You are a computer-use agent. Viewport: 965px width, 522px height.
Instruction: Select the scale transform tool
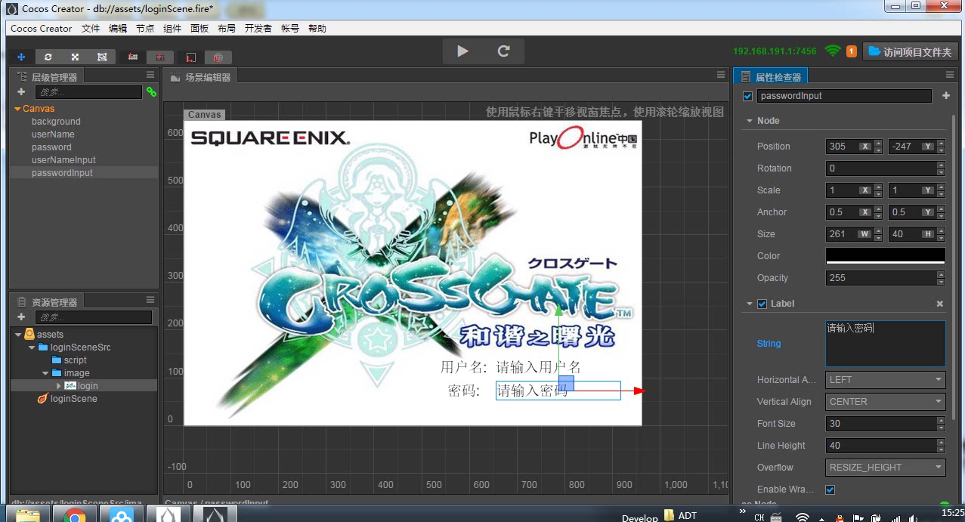(75, 57)
